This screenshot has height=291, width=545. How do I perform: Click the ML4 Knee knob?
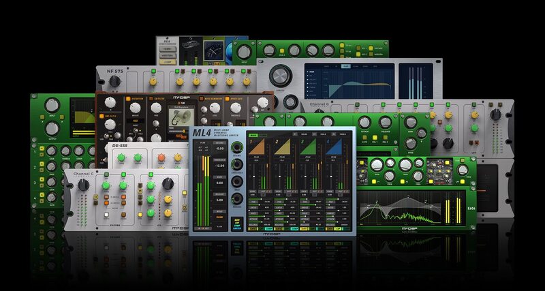click(x=237, y=181)
